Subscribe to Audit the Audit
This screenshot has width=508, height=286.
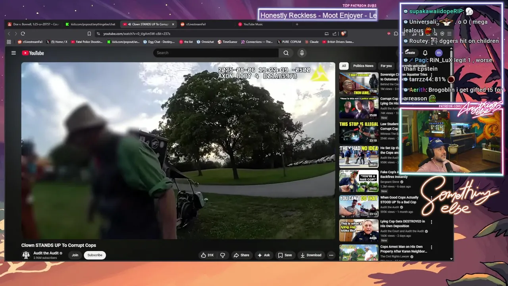(95, 255)
